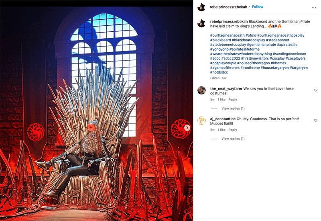
Task: Open the header username rebelprincessrebekah
Action: (x=228, y=7)
